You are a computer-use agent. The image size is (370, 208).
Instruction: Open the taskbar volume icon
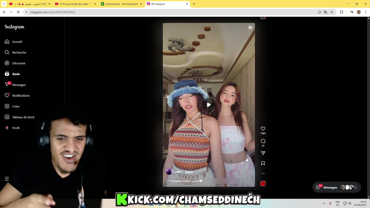click(x=349, y=203)
